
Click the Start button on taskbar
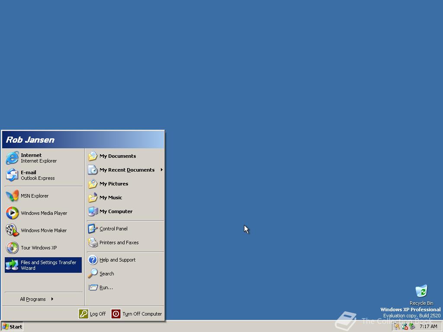12,327
